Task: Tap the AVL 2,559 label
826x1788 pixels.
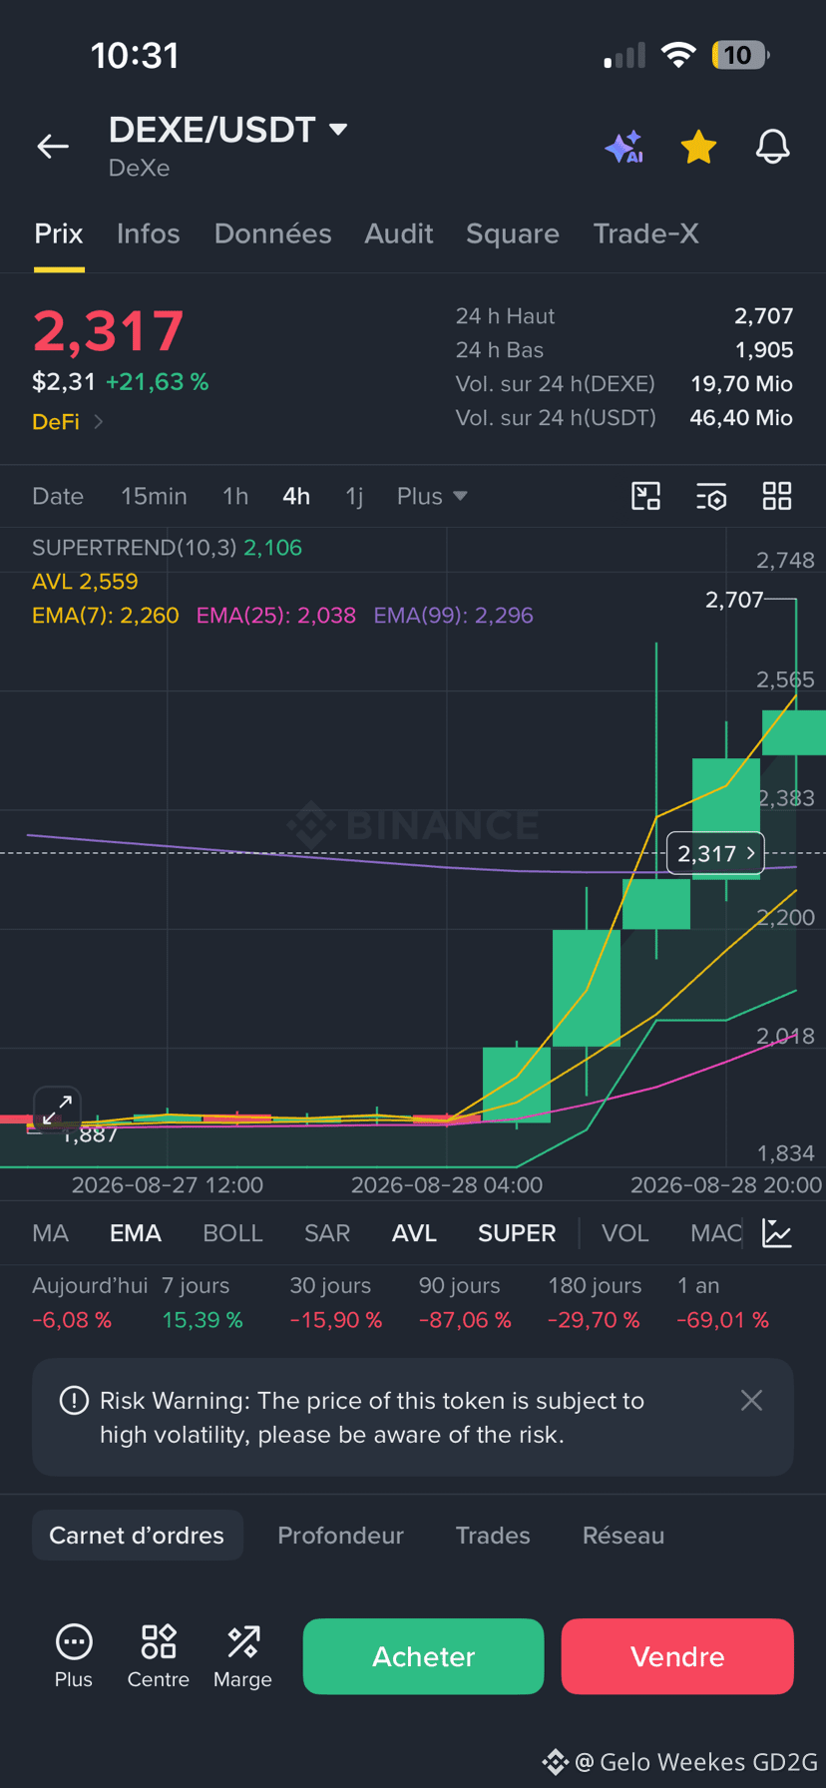Action: pyautogui.click(x=85, y=582)
